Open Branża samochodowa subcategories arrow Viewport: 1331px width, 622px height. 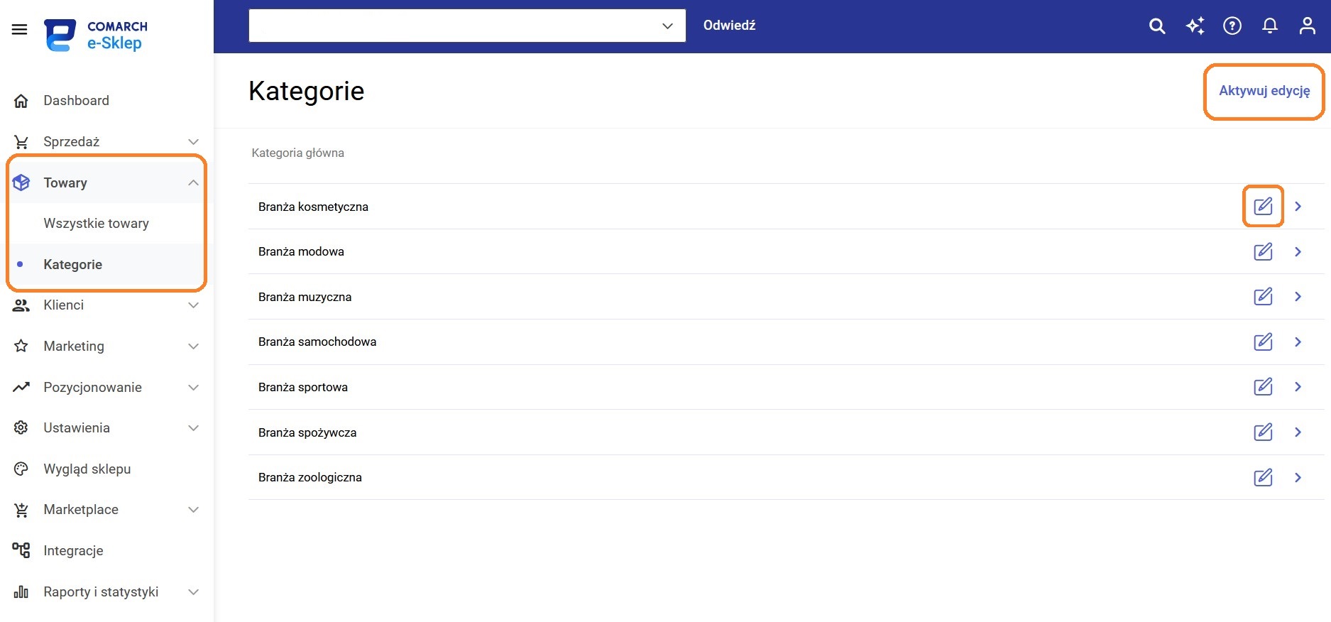(x=1298, y=342)
